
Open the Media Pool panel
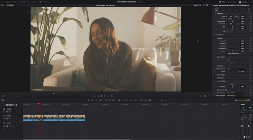point(11,2)
